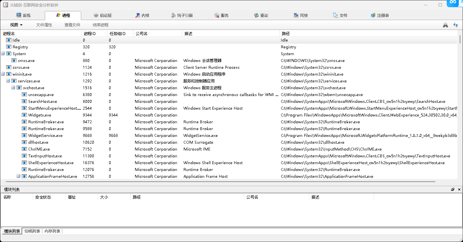
Task: Open the 注册表 tab
Action: point(380,16)
